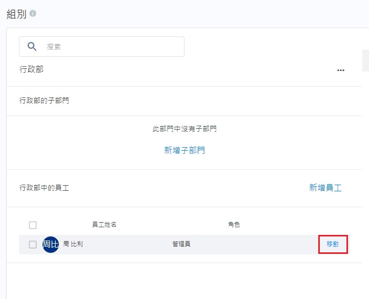Click the 行政部中的員工 section label
The height and width of the screenshot is (299, 369).
44,188
